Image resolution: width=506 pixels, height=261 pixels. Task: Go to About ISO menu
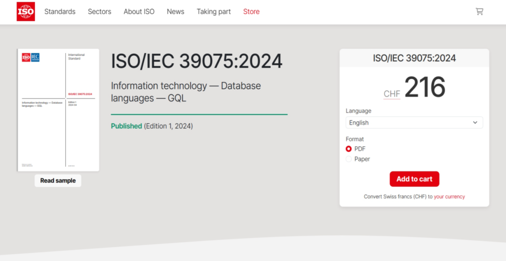pos(139,12)
